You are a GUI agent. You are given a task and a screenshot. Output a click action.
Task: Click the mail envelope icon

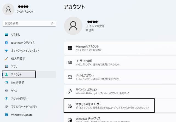pyautogui.click(x=70, y=77)
